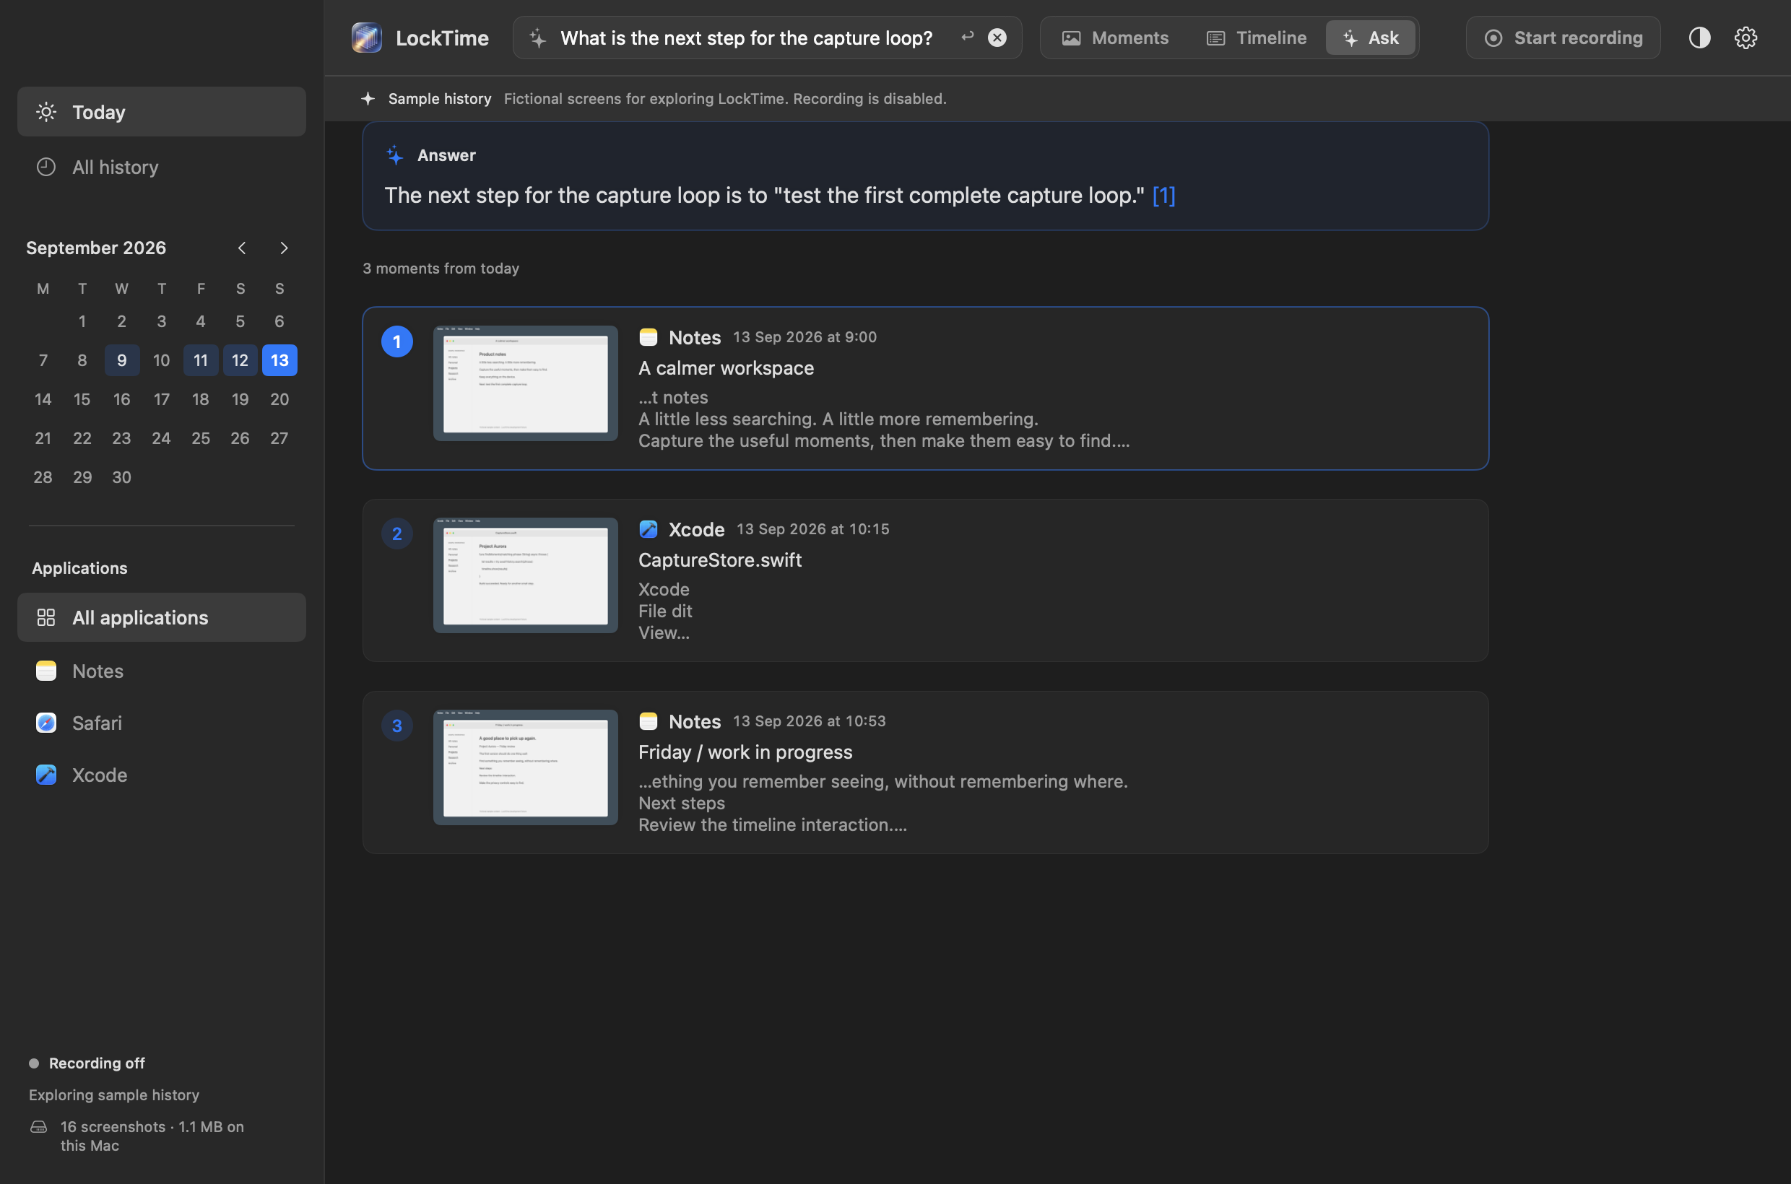1791x1184 pixels.
Task: Open the 'A calmer workspace' moment title
Action: tap(726, 367)
